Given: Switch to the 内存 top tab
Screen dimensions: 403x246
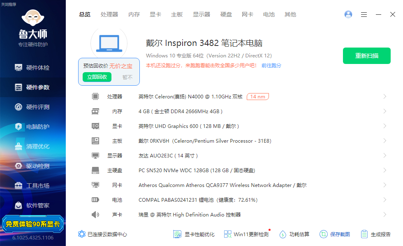Looking at the screenshot, I should (134, 15).
